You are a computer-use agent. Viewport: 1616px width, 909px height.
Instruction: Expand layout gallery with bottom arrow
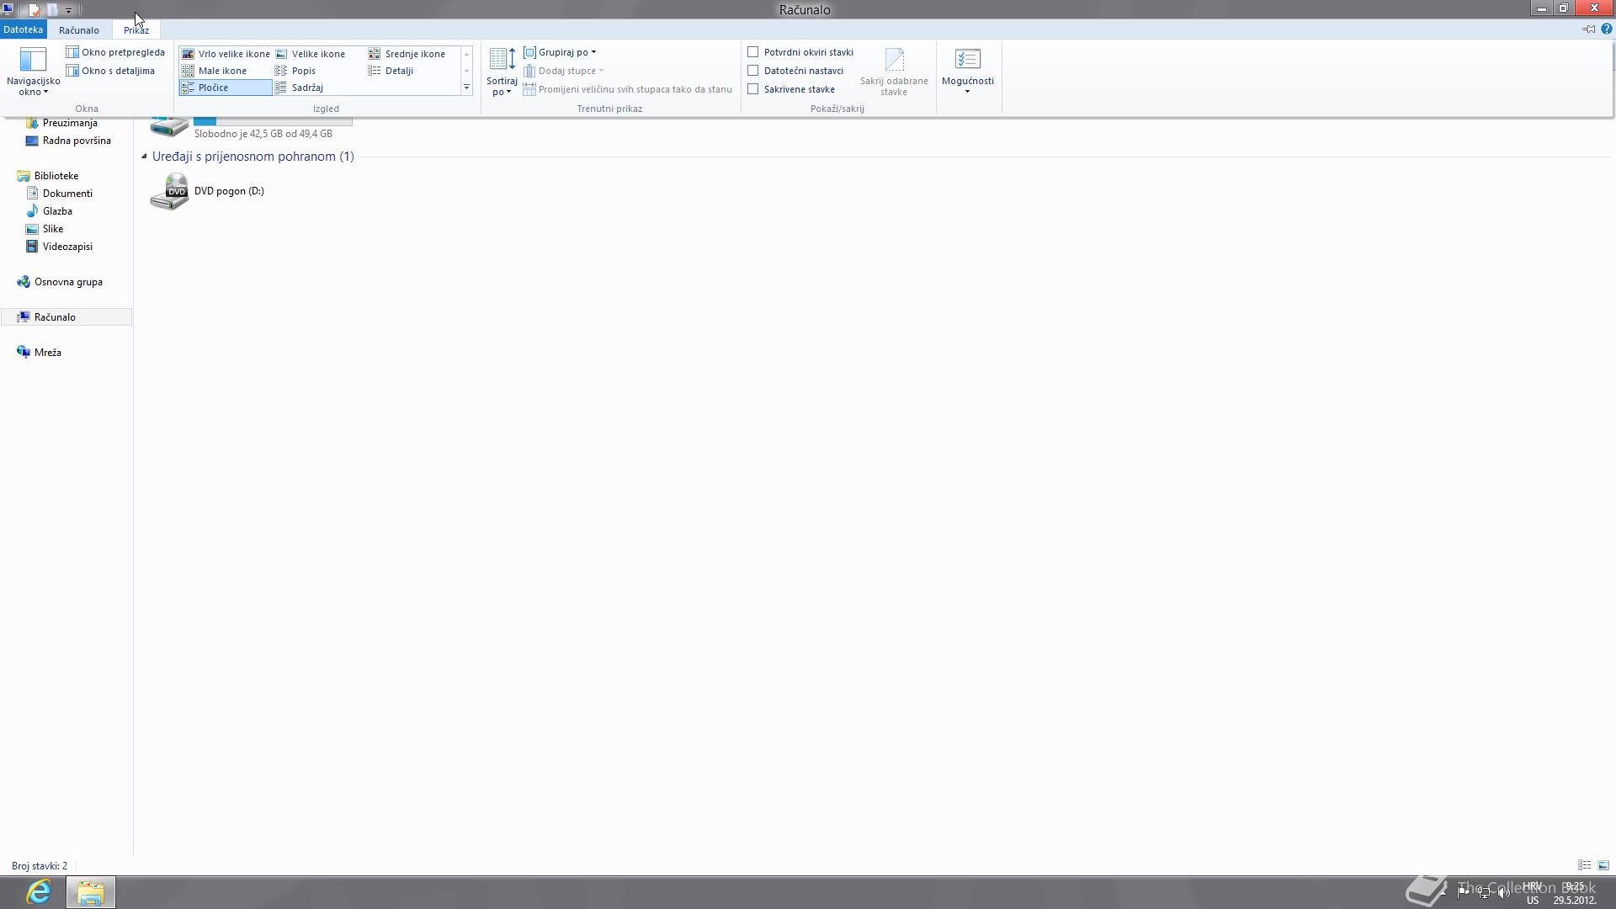(x=466, y=88)
